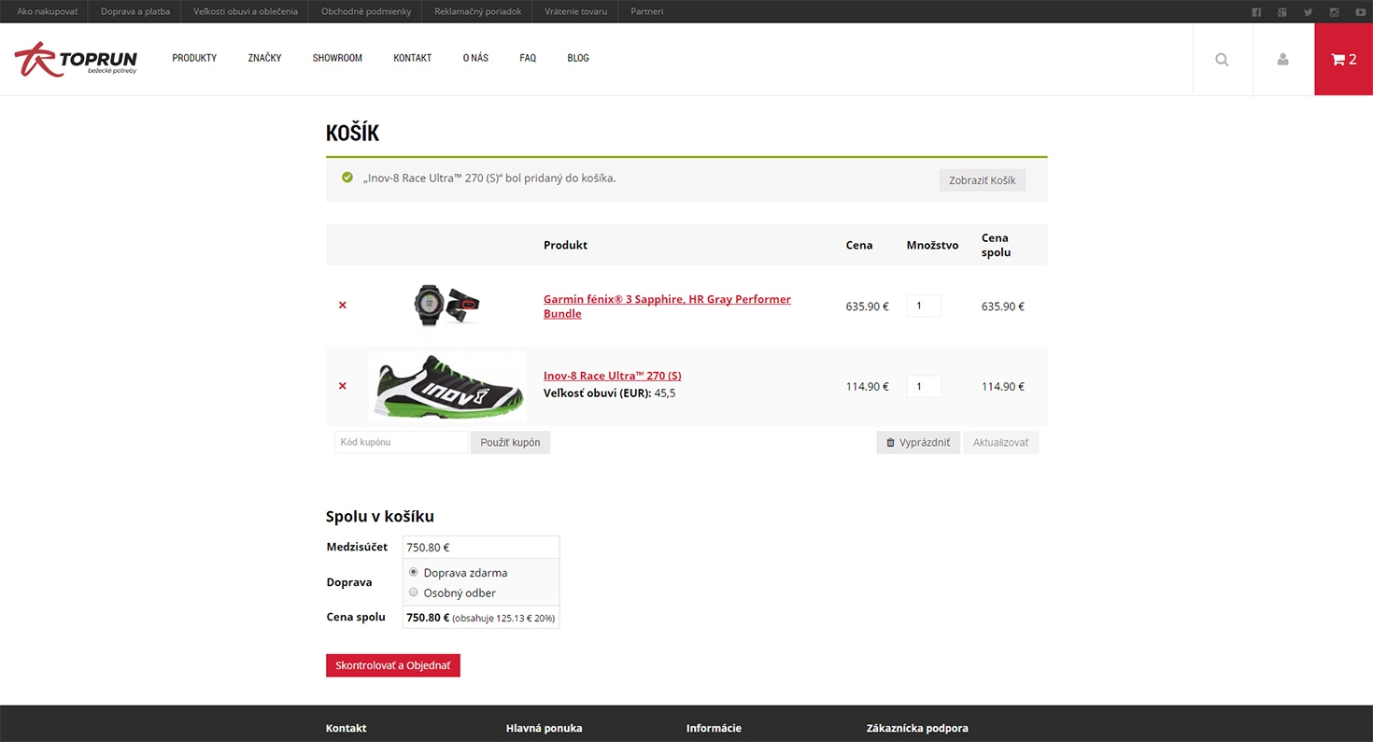The width and height of the screenshot is (1373, 742).
Task: Focus the Kód kupónu input field
Action: tap(402, 442)
